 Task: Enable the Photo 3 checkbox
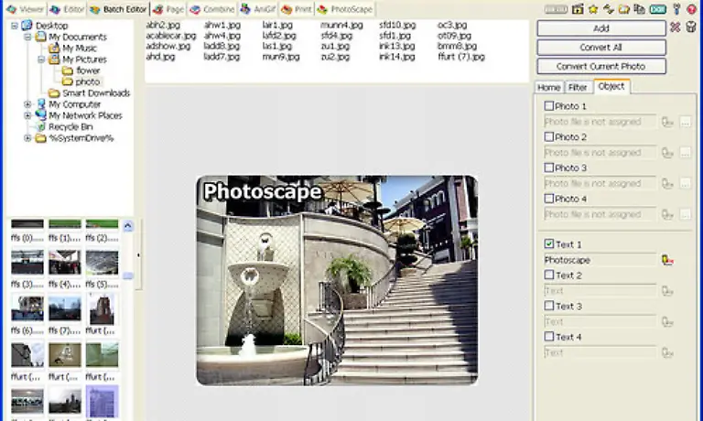tap(549, 167)
